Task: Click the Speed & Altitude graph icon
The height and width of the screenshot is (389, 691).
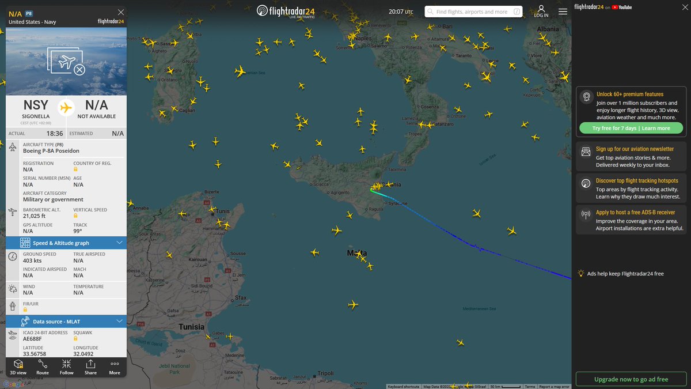Action: [25, 243]
